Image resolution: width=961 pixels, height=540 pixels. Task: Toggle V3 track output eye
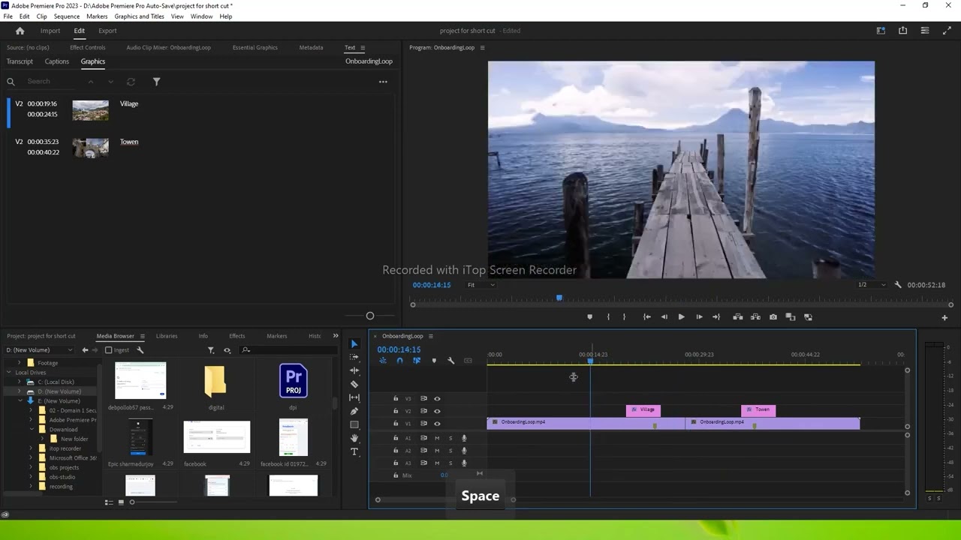tap(437, 399)
